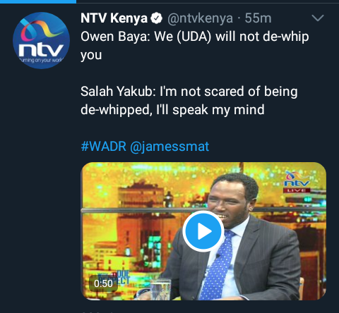Open the NTV Kenya profile avatar
Viewport: 339px width, 313px height.
[41, 40]
